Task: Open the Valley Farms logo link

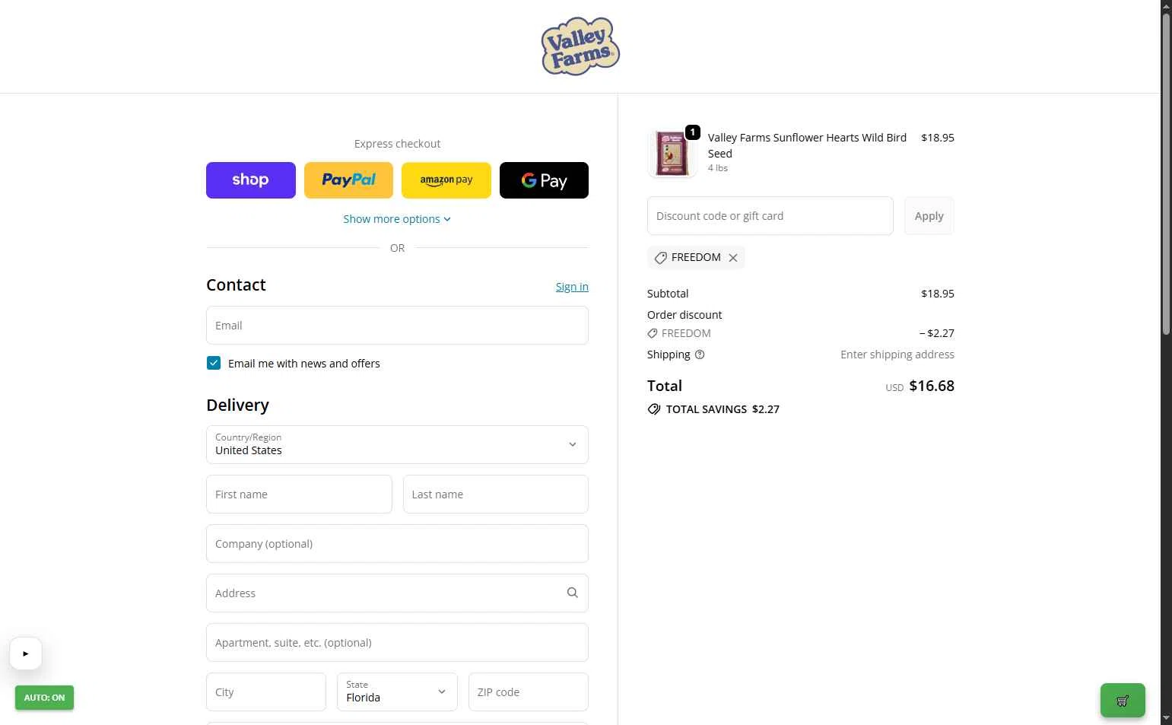Action: [580, 46]
